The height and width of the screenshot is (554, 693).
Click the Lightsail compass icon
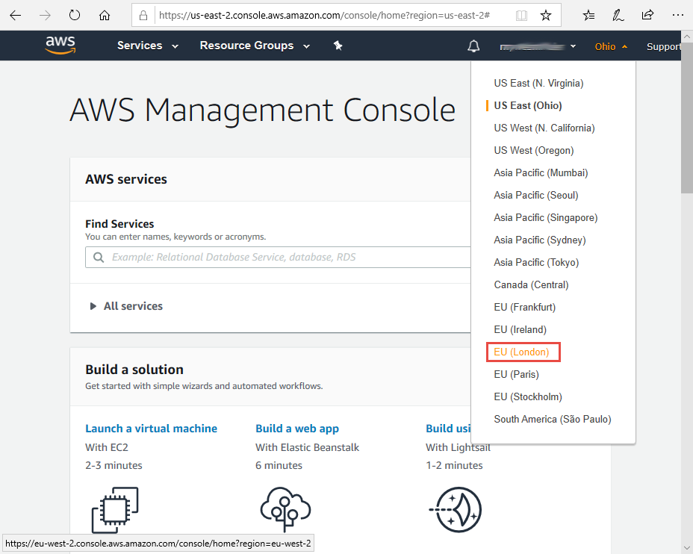pyautogui.click(x=456, y=510)
